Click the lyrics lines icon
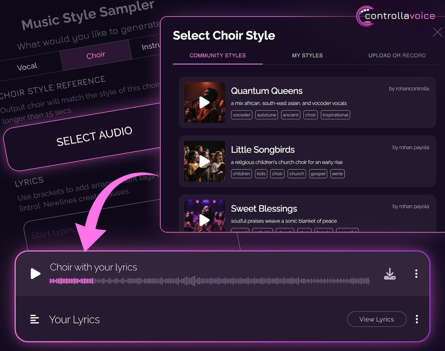The image size is (445, 351). (x=34, y=319)
